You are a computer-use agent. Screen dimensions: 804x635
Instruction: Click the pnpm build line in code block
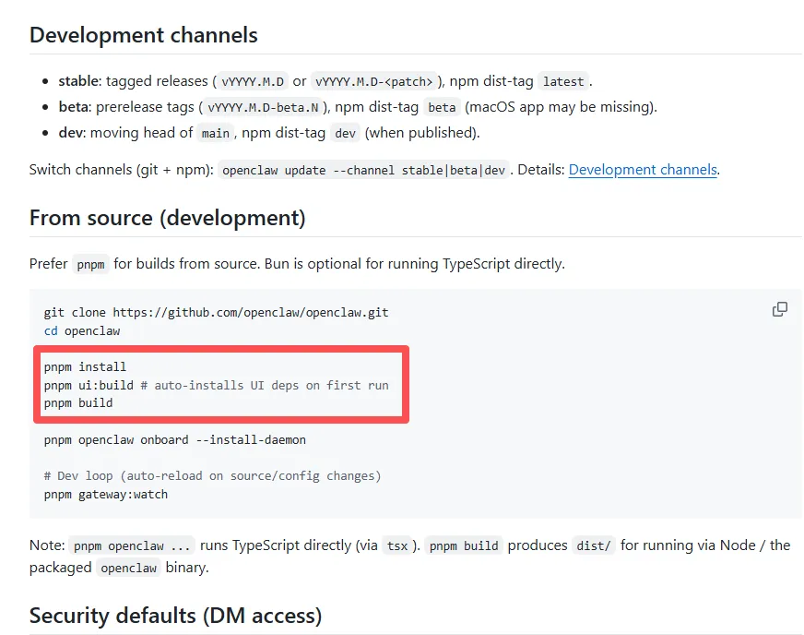click(78, 402)
